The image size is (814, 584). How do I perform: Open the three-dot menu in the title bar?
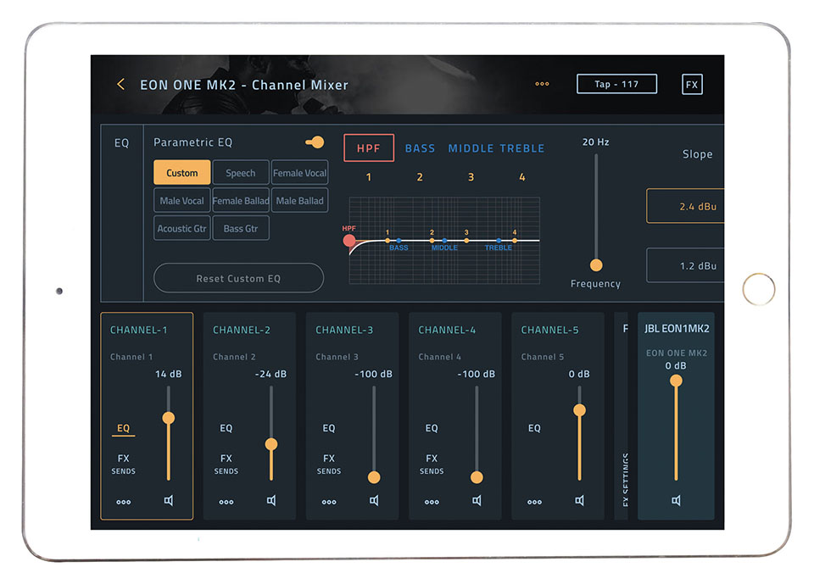click(x=542, y=84)
